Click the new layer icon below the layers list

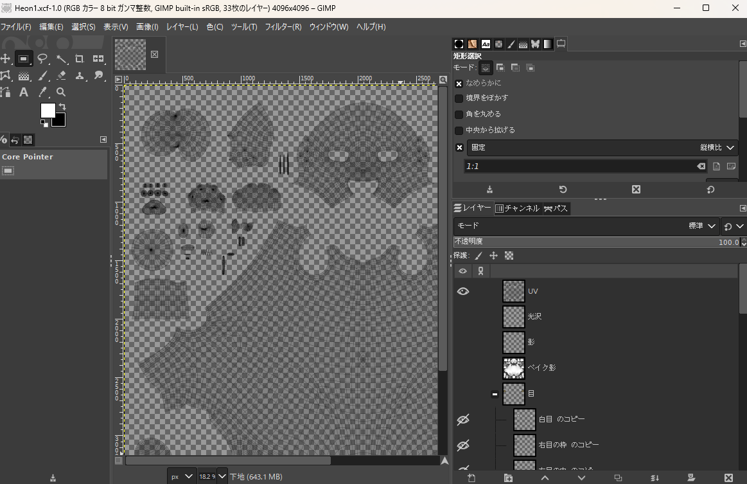471,478
